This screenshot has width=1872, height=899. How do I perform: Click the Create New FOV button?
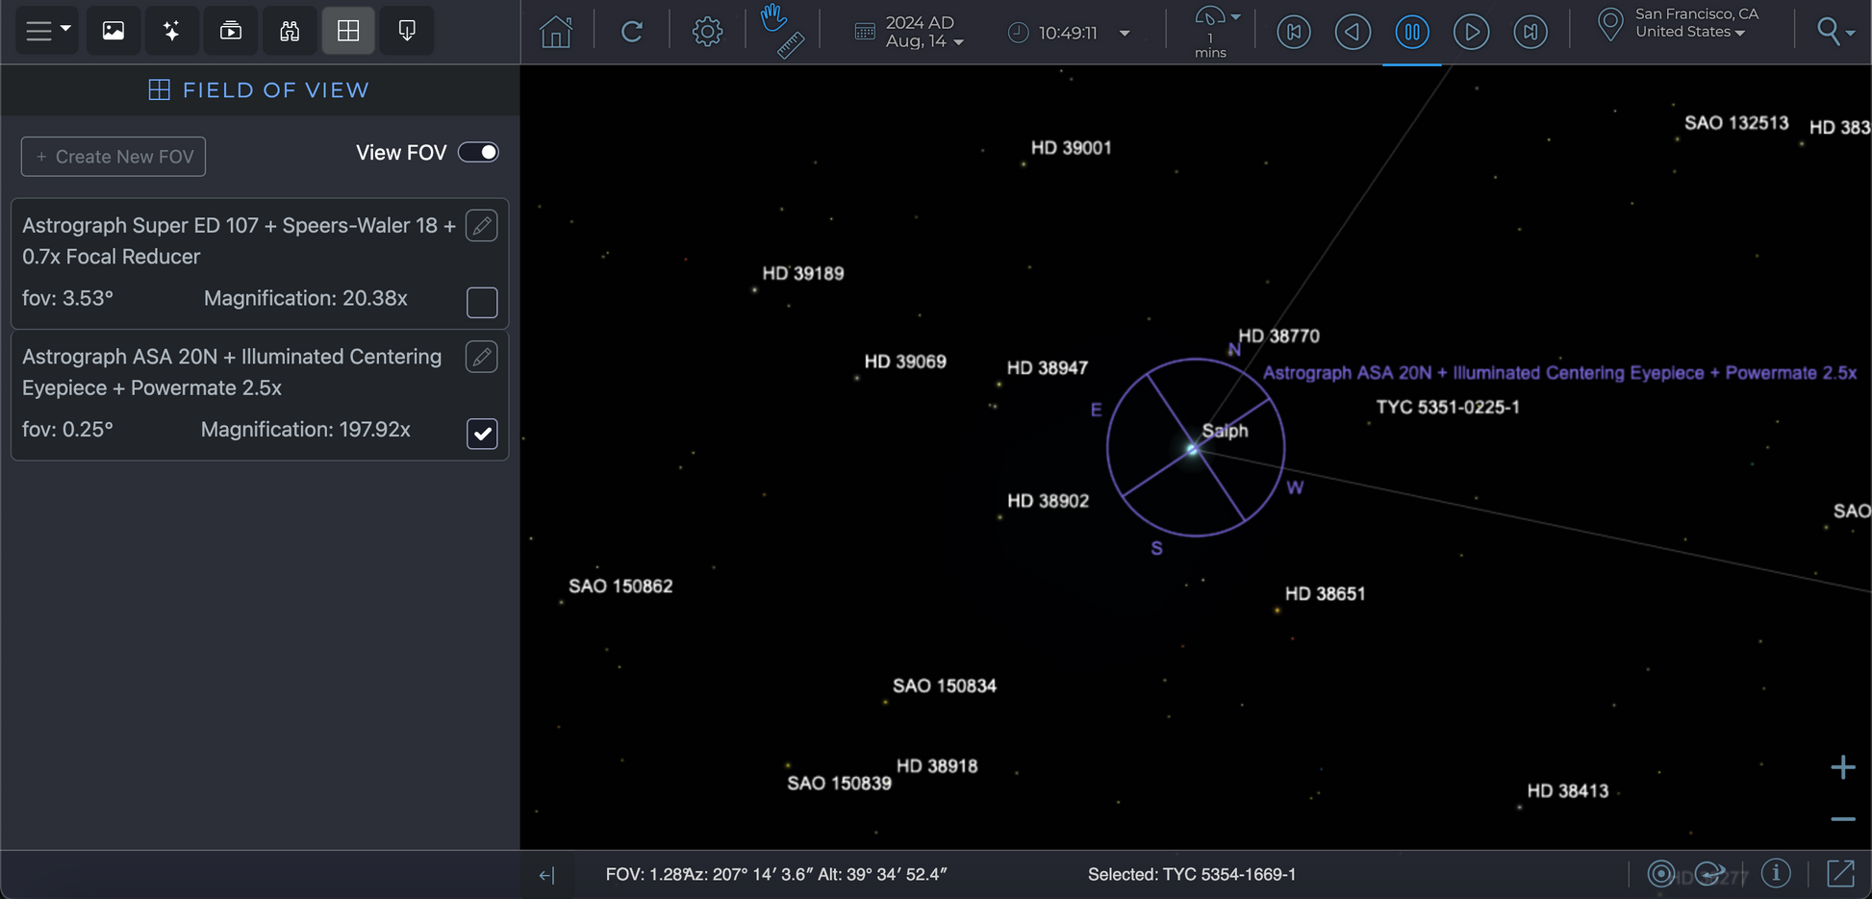114,157
